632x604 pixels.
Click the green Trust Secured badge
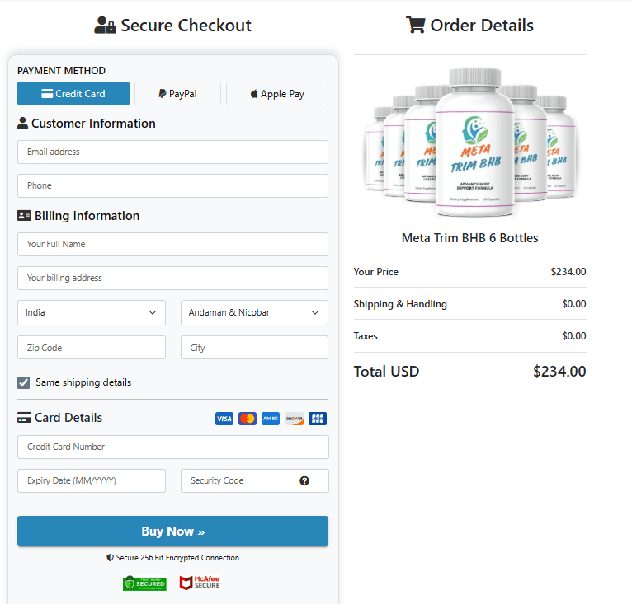tap(144, 583)
